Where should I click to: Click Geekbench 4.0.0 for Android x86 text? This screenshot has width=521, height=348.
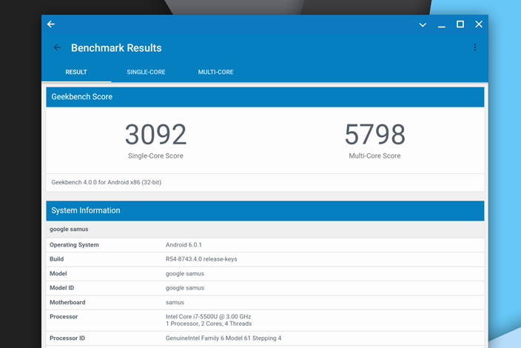coord(107,182)
